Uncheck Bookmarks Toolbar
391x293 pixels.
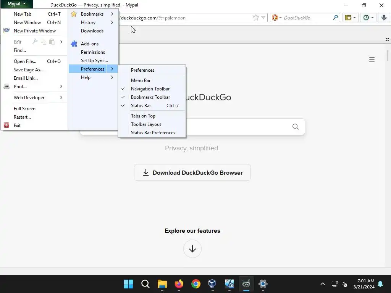click(x=152, y=97)
